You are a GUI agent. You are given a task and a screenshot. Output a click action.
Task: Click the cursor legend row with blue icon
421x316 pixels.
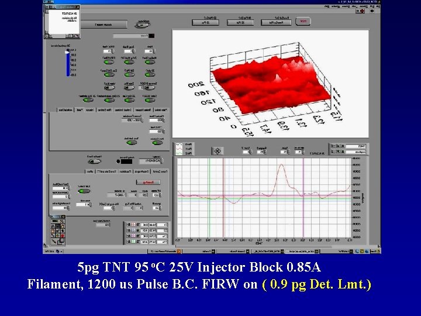point(147,231)
